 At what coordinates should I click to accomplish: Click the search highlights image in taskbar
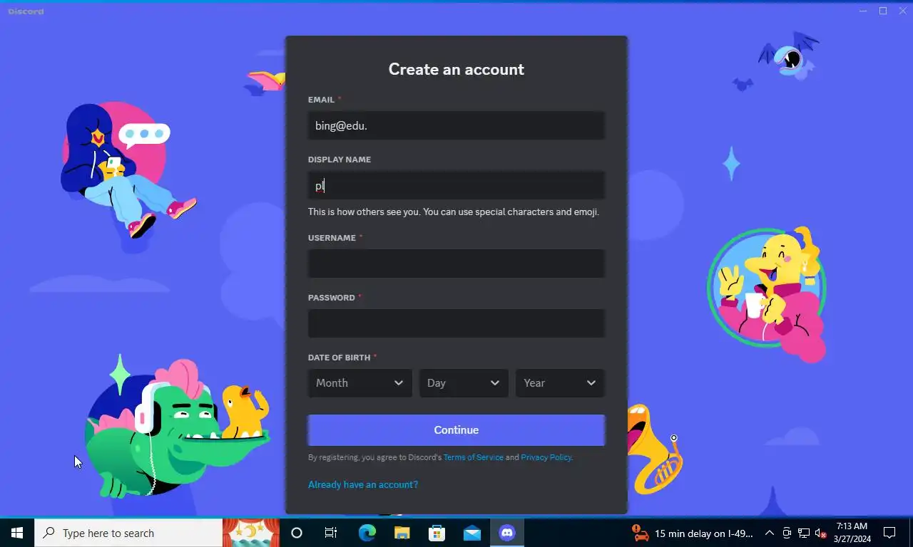pos(251,533)
